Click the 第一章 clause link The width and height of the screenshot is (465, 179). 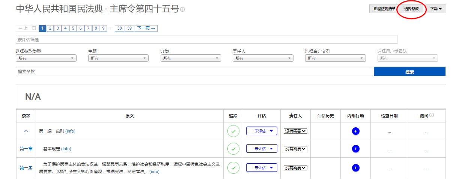click(x=26, y=149)
